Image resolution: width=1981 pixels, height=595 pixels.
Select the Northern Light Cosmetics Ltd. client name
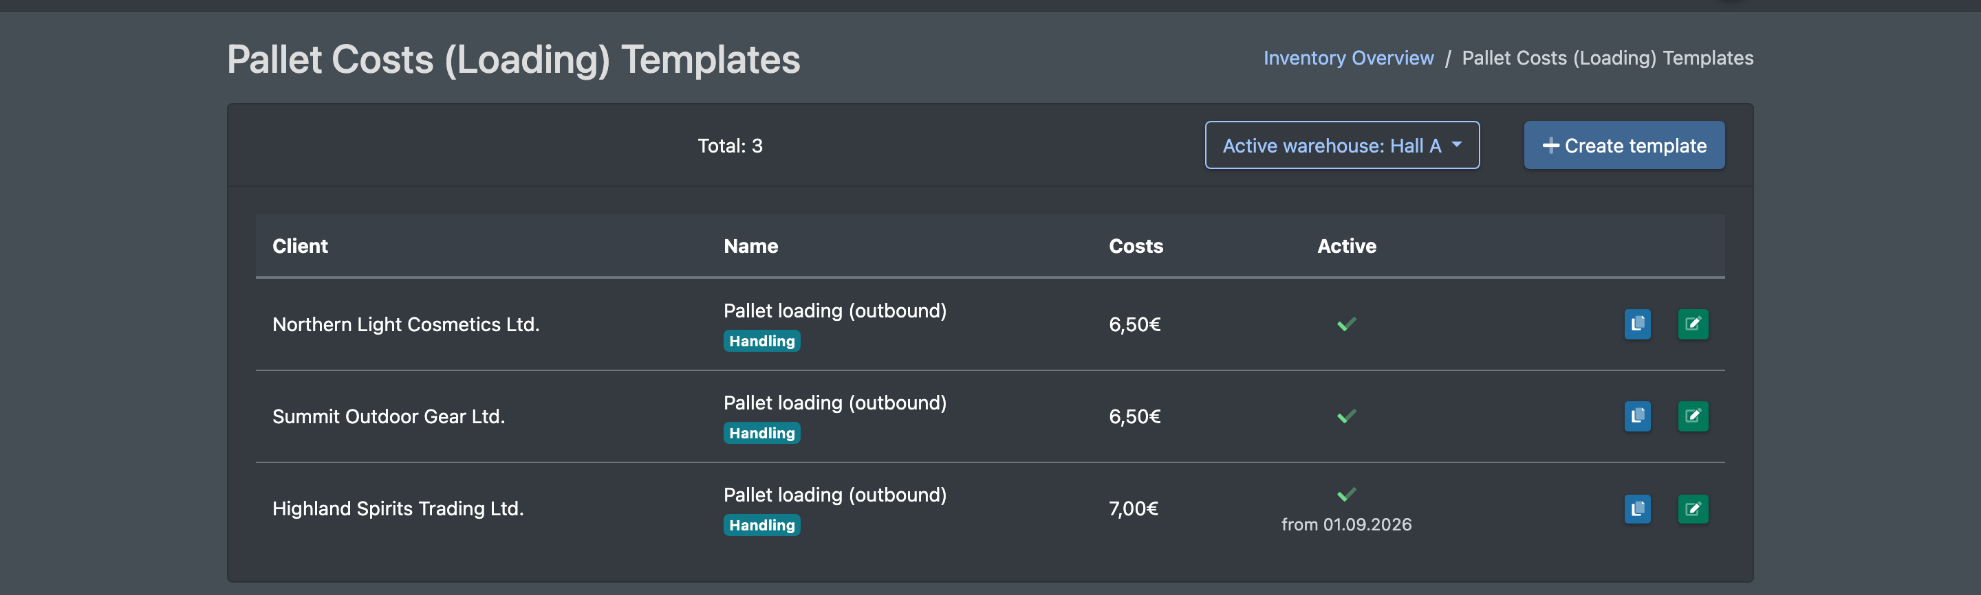406,325
